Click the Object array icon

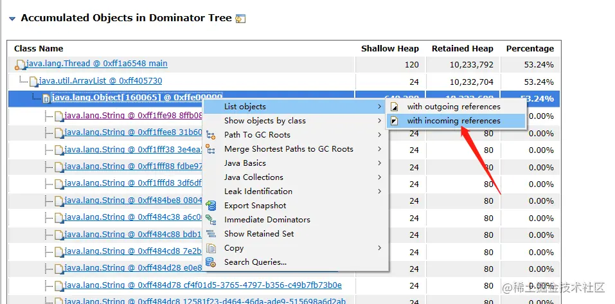pyautogui.click(x=46, y=99)
